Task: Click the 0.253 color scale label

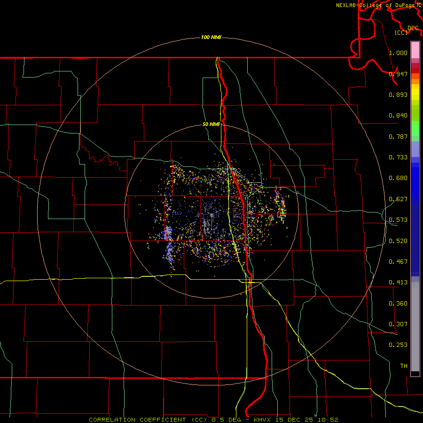Action: pyautogui.click(x=398, y=345)
